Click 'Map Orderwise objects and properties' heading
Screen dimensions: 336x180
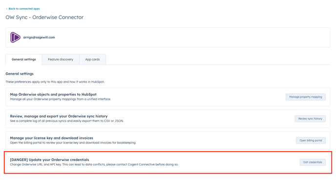click(x=53, y=94)
